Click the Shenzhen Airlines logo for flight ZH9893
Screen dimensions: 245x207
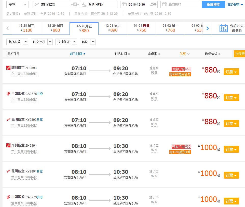tap(8, 68)
